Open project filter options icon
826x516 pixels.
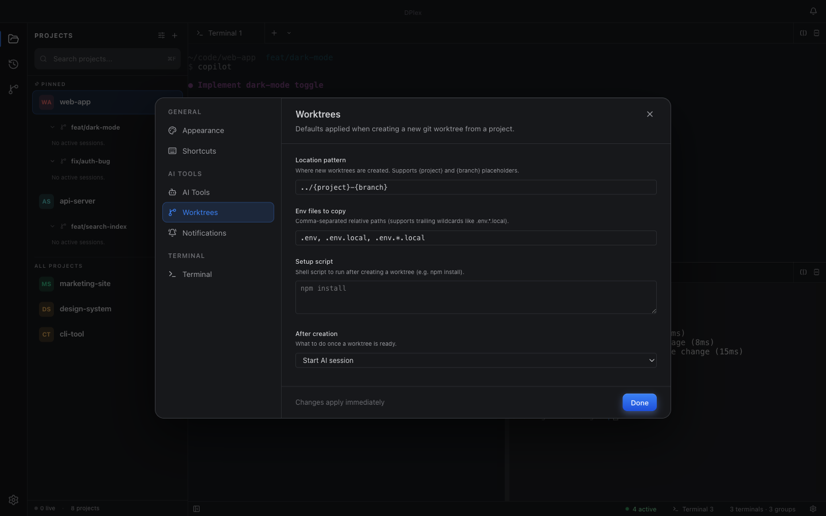point(161,36)
